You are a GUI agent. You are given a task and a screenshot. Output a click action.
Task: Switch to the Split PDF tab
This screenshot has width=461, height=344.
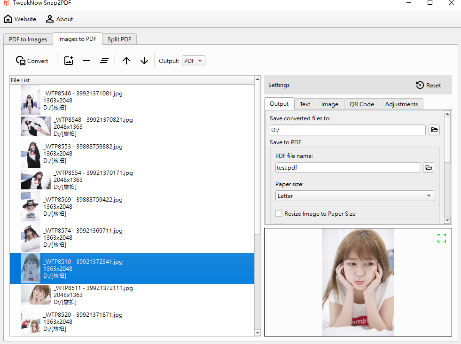click(119, 39)
